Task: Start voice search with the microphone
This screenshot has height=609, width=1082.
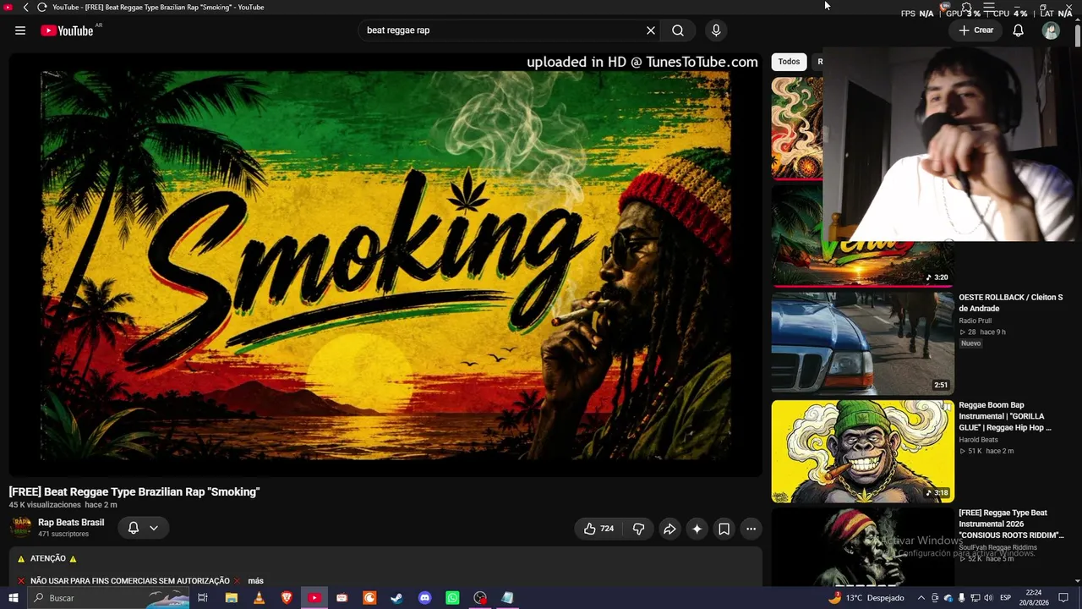Action: (x=716, y=30)
